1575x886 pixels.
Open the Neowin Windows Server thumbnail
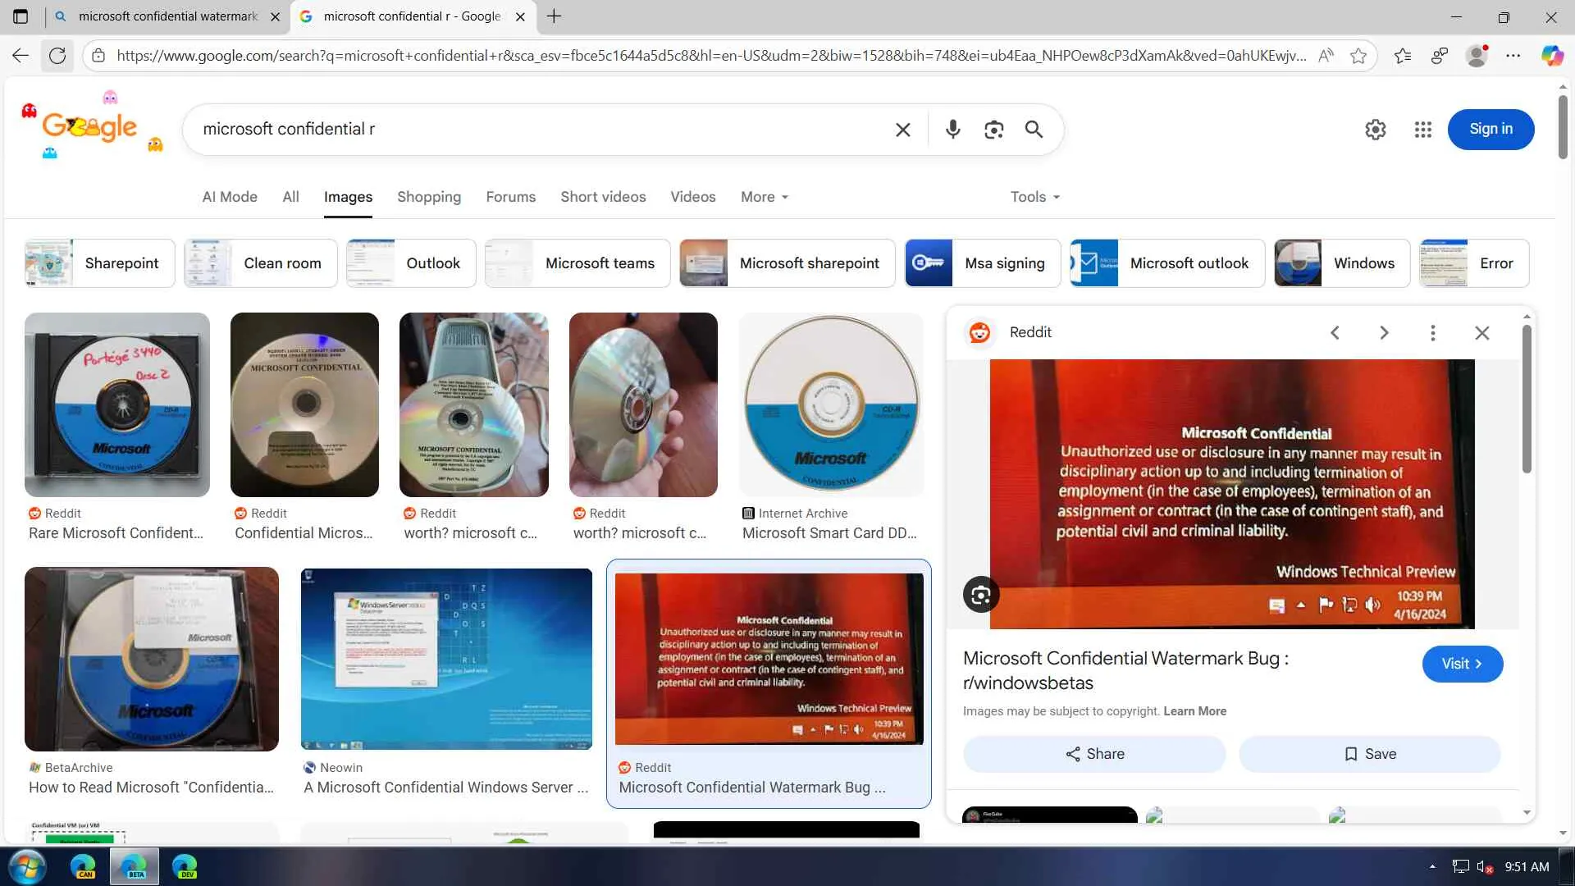(446, 659)
